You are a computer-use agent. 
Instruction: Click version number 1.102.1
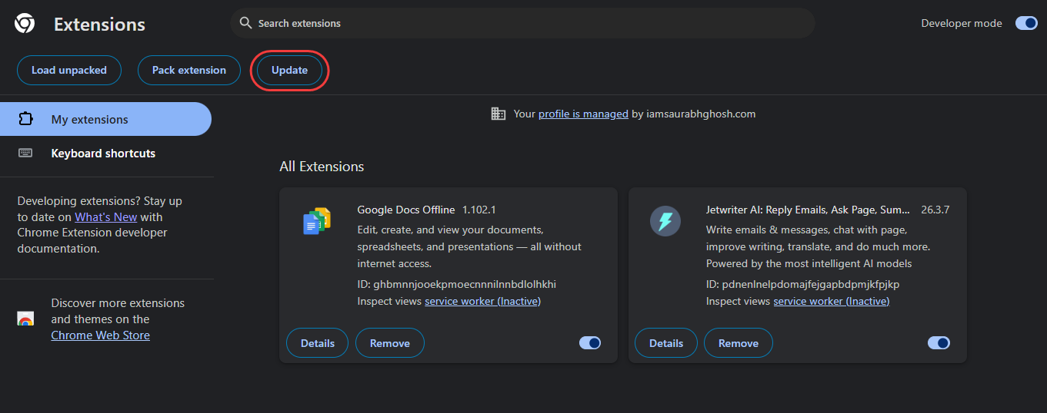[479, 210]
